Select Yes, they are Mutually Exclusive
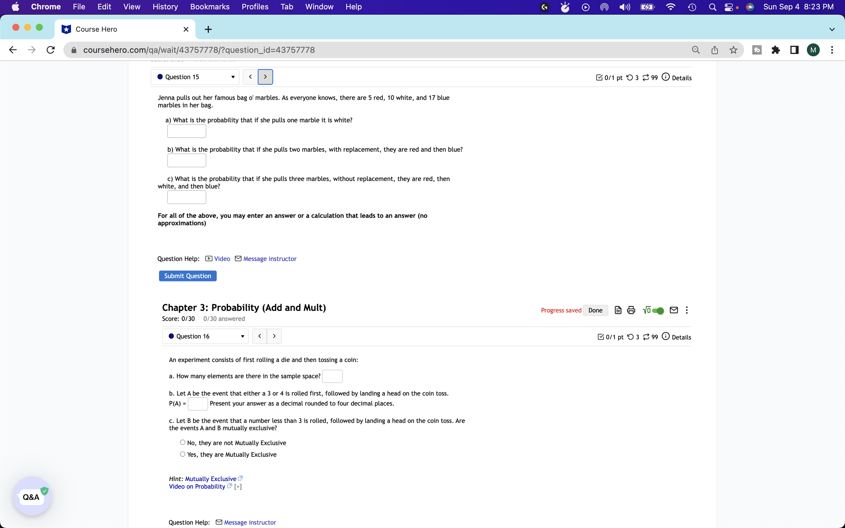Image resolution: width=845 pixels, height=528 pixels. [182, 454]
